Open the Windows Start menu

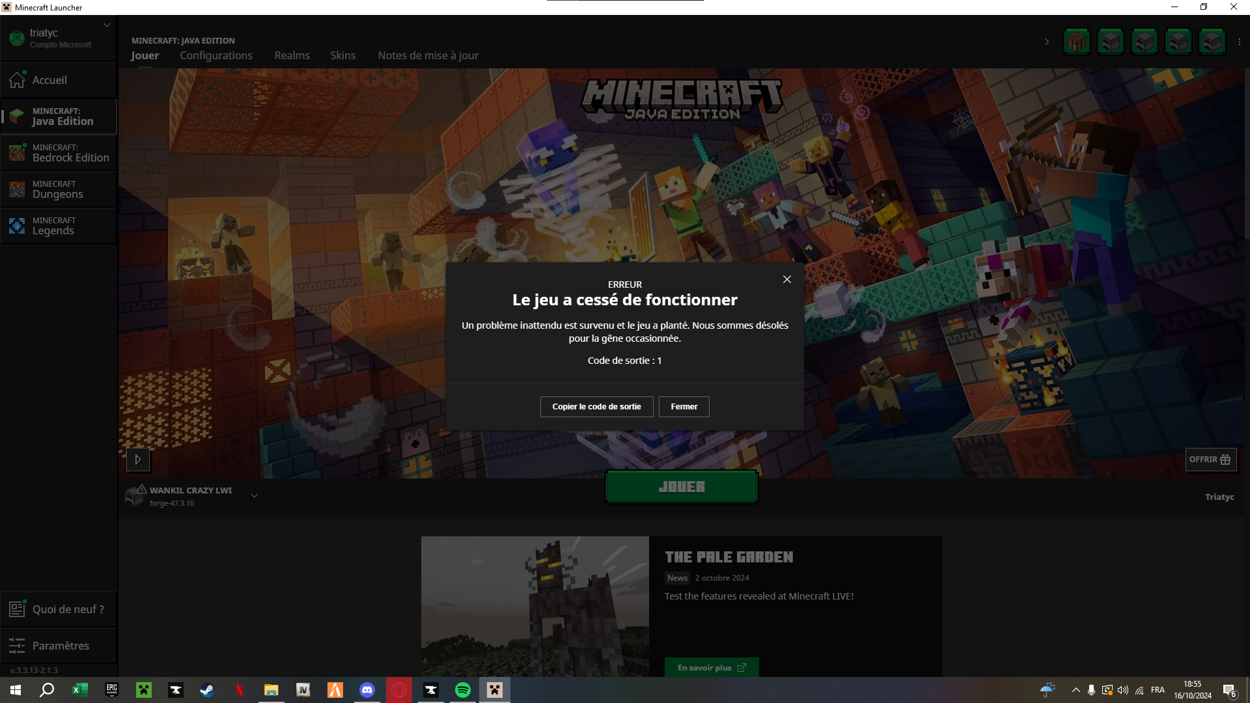tap(16, 690)
